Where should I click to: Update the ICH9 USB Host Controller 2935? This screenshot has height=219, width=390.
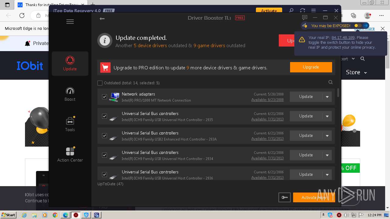coord(306,116)
